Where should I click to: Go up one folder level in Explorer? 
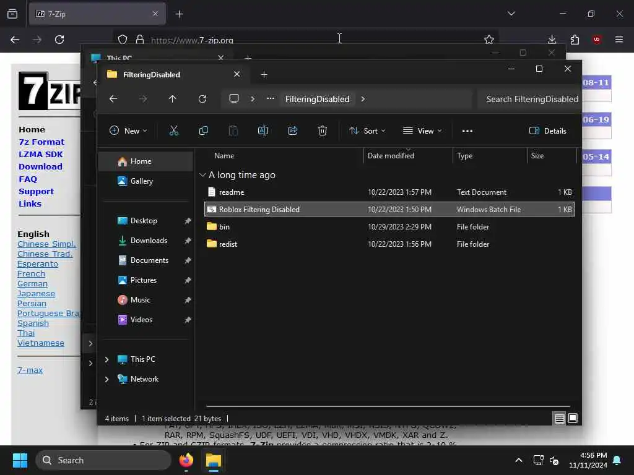(x=173, y=99)
